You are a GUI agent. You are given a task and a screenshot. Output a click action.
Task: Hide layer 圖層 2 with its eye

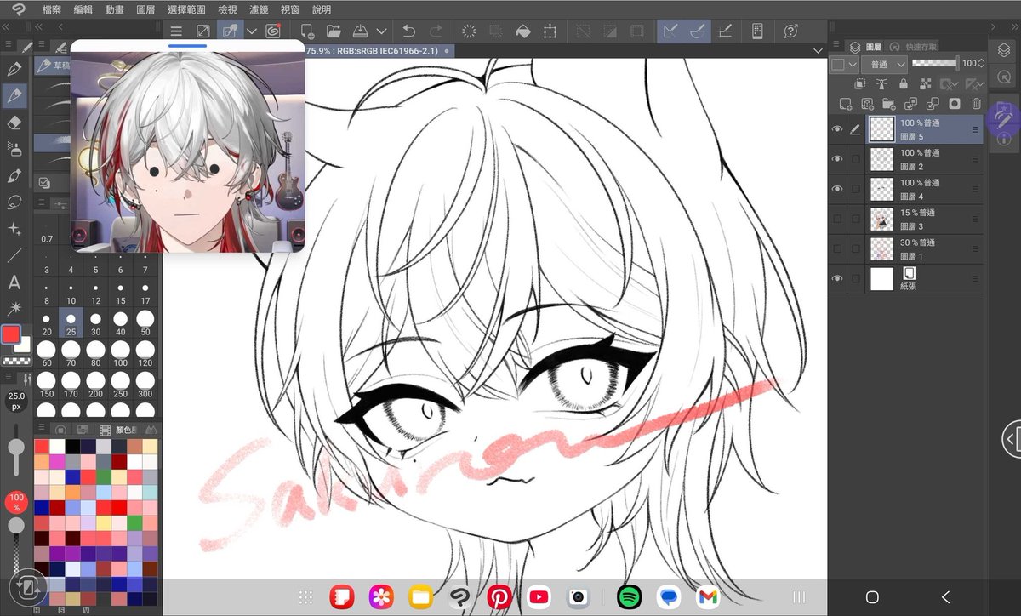837,159
